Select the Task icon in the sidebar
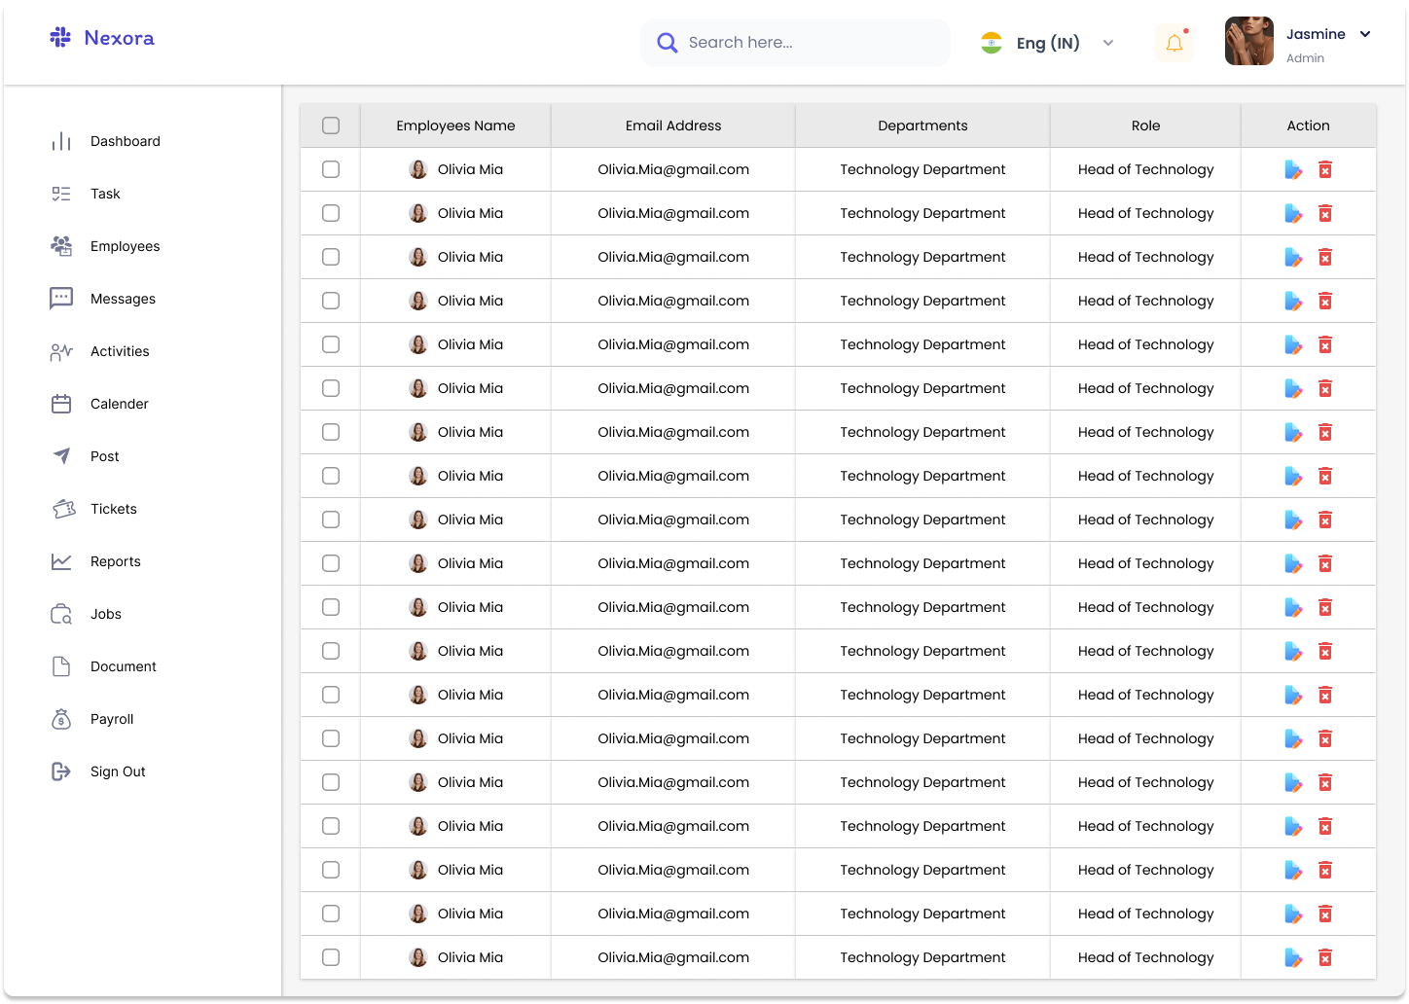Screen dimensions: 1409x1004 (x=60, y=194)
